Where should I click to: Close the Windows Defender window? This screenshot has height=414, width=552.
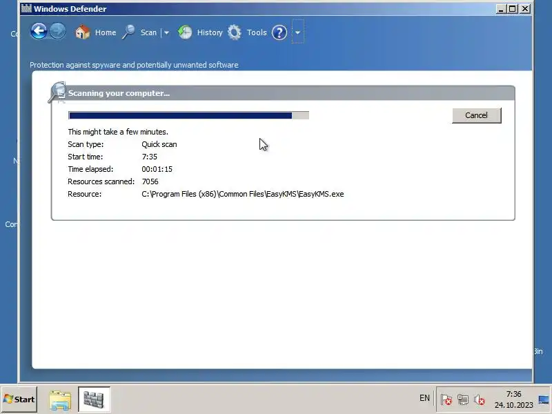[525, 9]
